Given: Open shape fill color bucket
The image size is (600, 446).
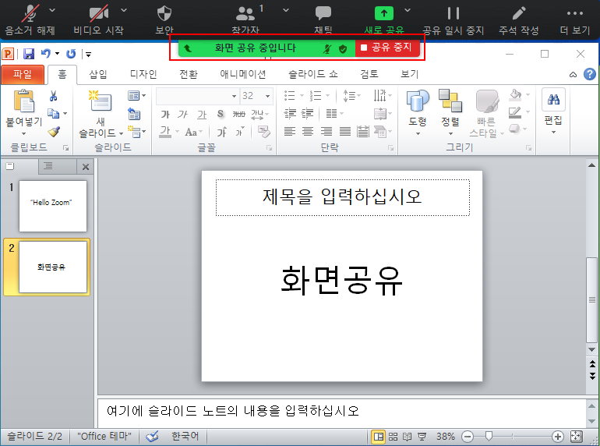Looking at the screenshot, I should tap(515, 95).
